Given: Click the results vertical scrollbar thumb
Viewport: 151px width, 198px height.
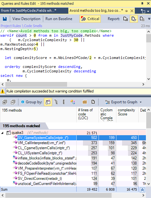Looking at the screenshot, I should point(148,120).
